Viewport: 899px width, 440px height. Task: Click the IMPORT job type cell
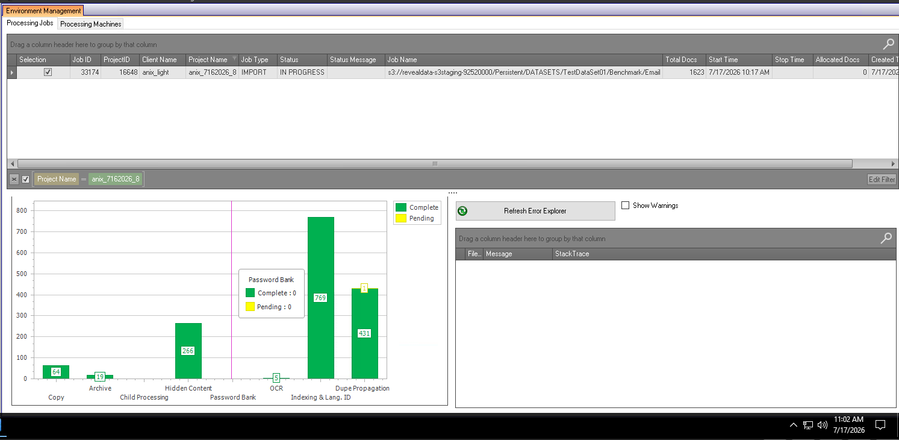(258, 72)
